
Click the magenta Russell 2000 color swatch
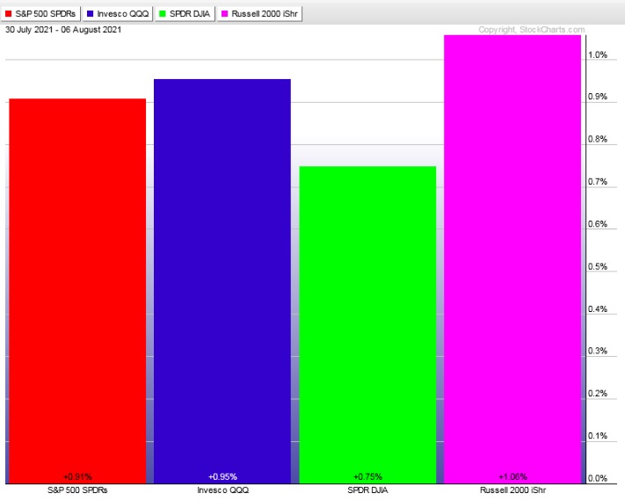(224, 14)
